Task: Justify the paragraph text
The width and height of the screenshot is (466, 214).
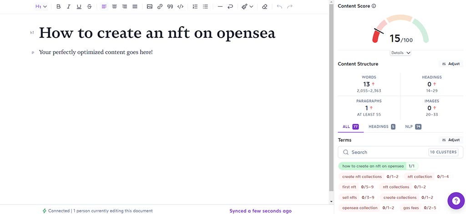Action: (135, 7)
